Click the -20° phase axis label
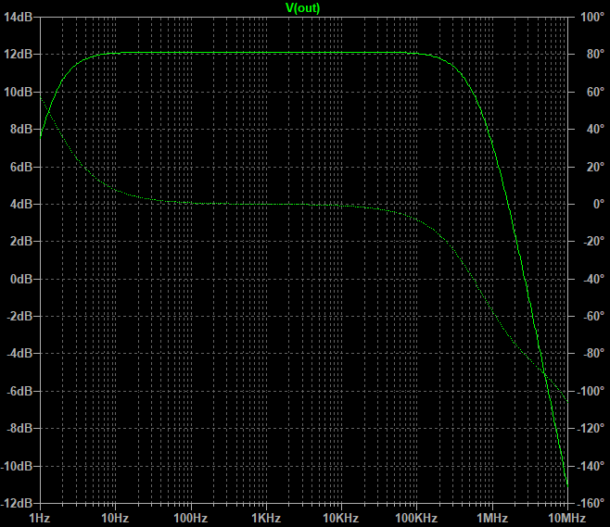 pyautogui.click(x=593, y=242)
